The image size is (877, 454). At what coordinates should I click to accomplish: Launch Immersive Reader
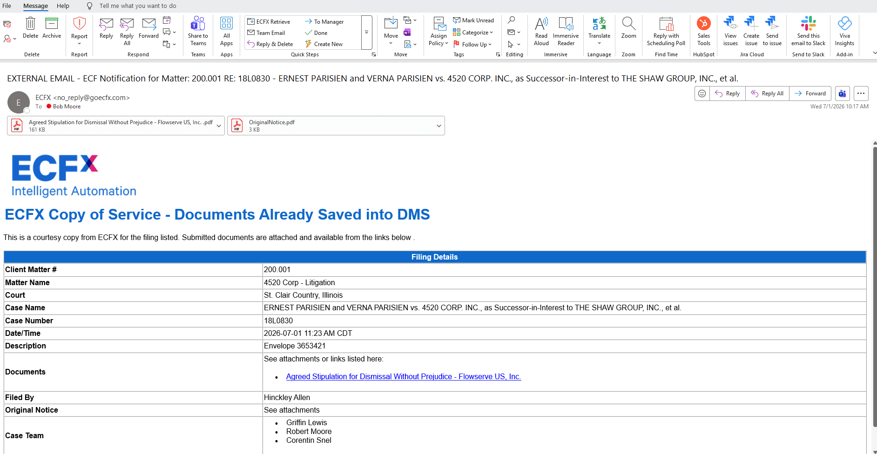pos(566,31)
